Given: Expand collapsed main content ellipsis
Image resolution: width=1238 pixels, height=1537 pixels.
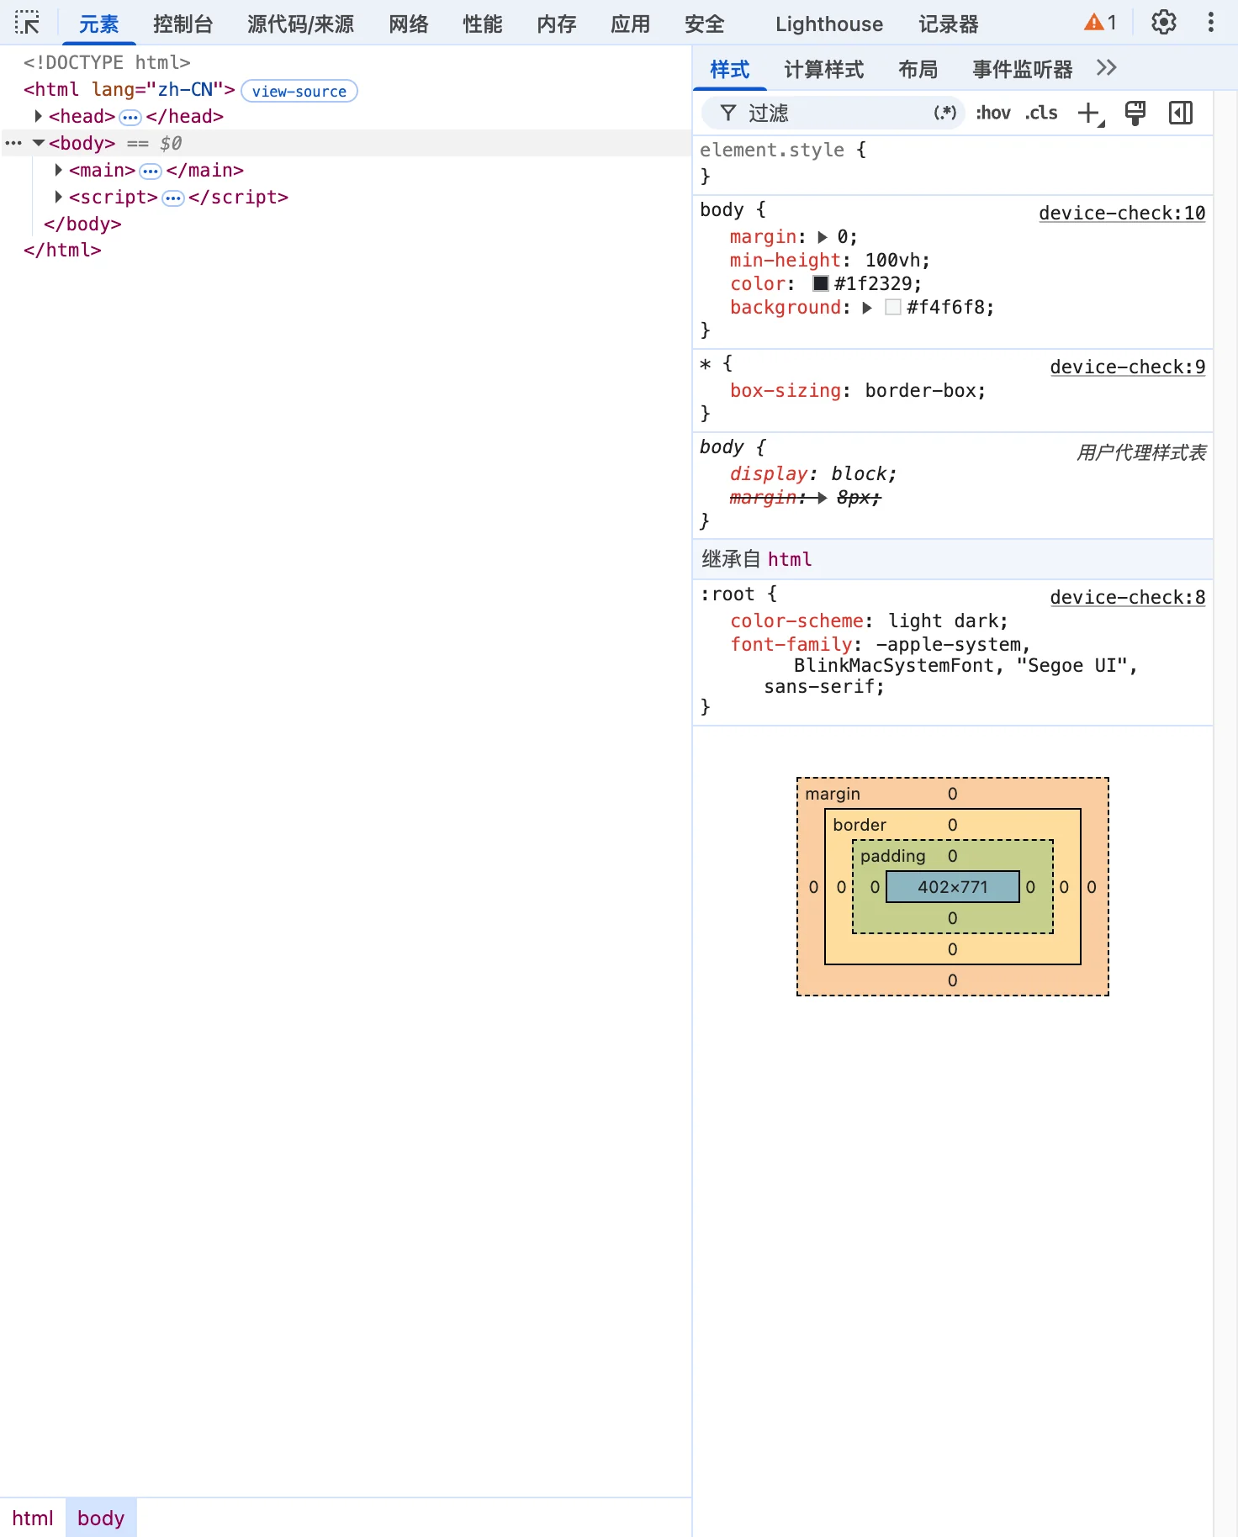Looking at the screenshot, I should pos(151,171).
